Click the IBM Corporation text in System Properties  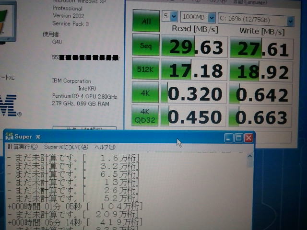(x=71, y=81)
